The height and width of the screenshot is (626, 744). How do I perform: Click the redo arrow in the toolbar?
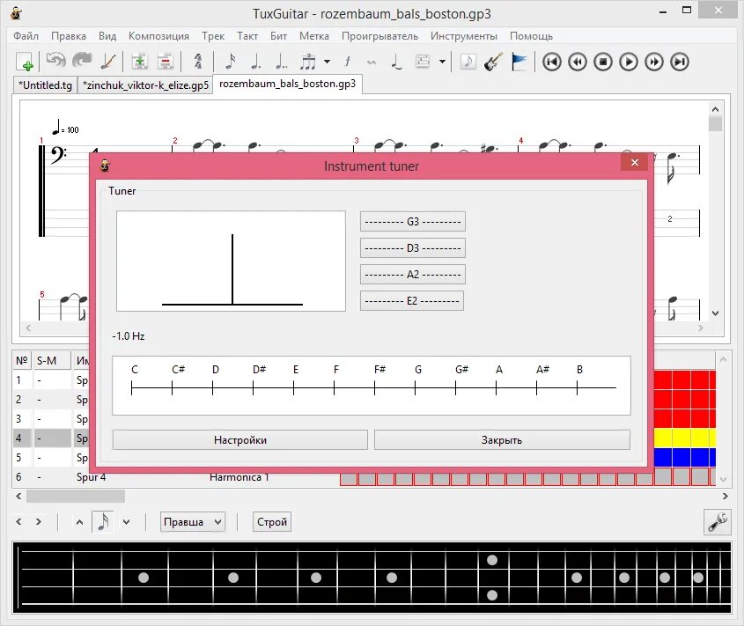tap(82, 62)
